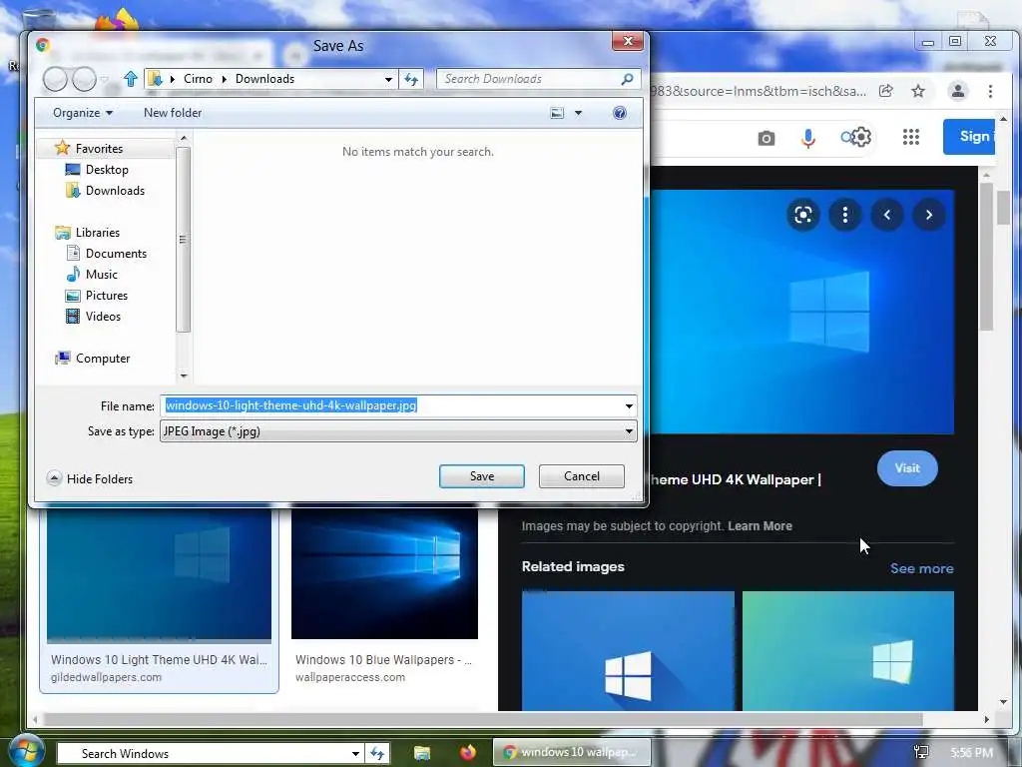Expand the File name dropdown arrow

point(629,405)
